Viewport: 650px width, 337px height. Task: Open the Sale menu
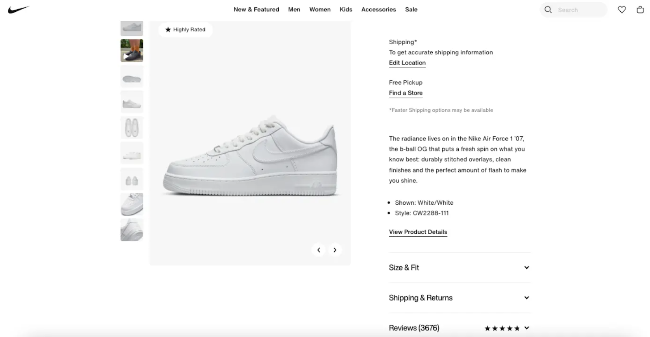coord(411,9)
